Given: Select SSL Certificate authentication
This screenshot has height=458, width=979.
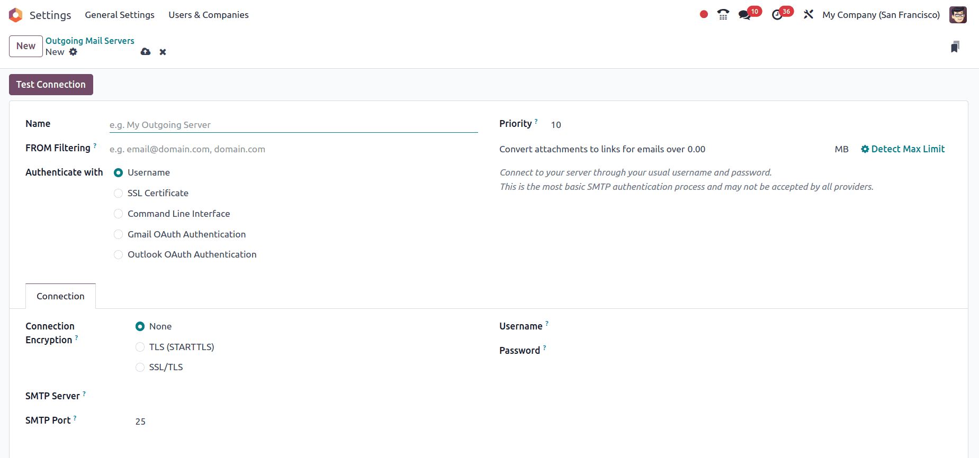Looking at the screenshot, I should pyautogui.click(x=119, y=193).
